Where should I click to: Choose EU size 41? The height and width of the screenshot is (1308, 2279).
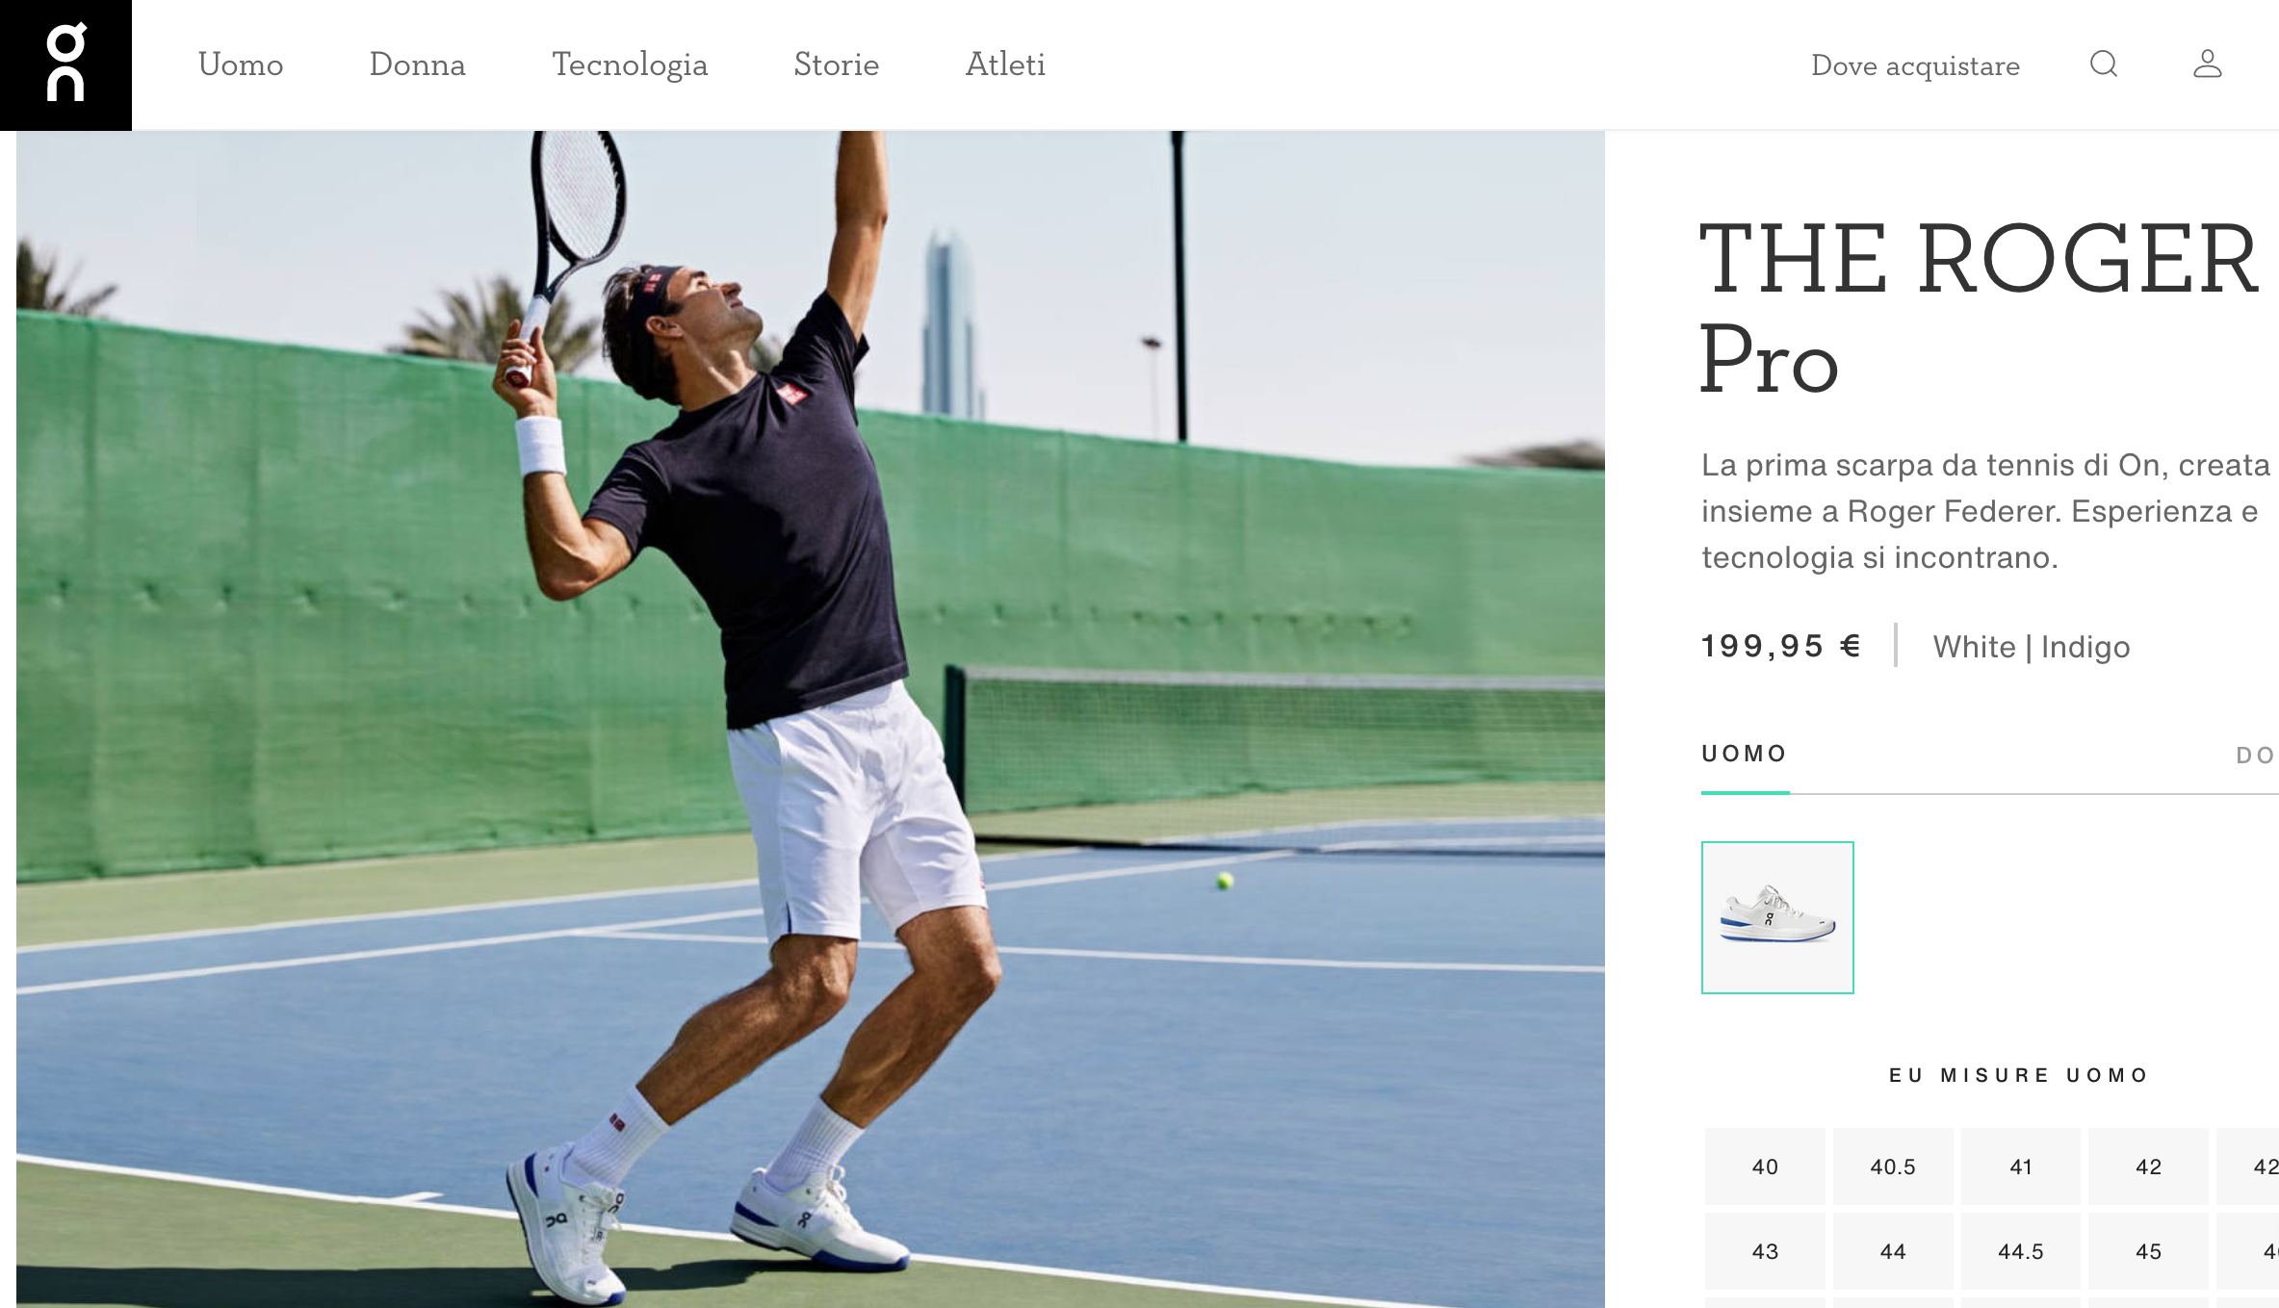tap(2021, 1167)
